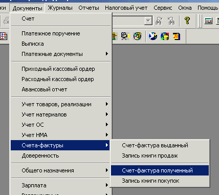The width and height of the screenshot is (219, 195).
Task: Open the calculator toolbar icon
Action: 208,21
